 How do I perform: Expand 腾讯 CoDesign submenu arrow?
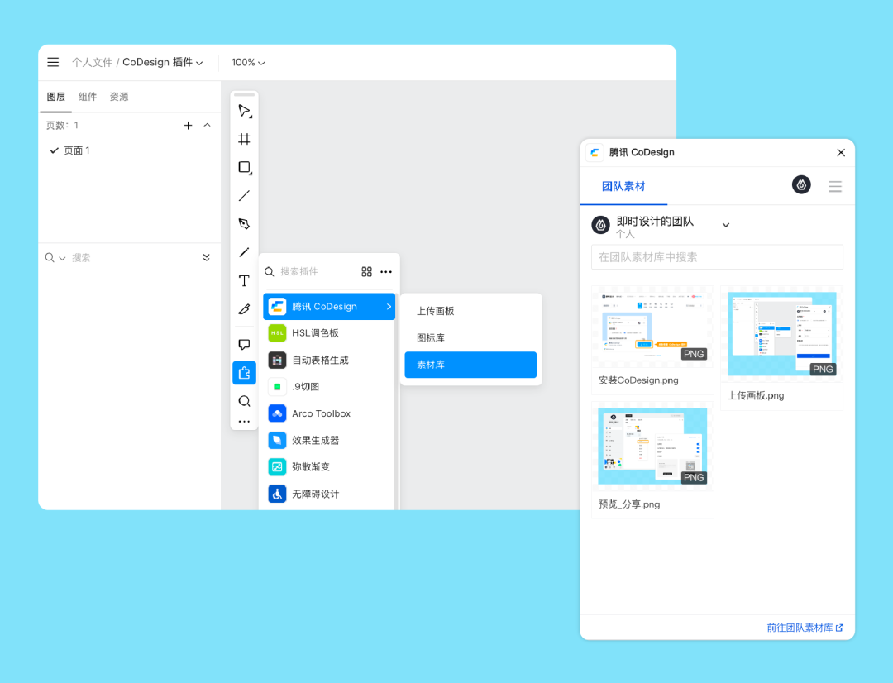pyautogui.click(x=389, y=307)
